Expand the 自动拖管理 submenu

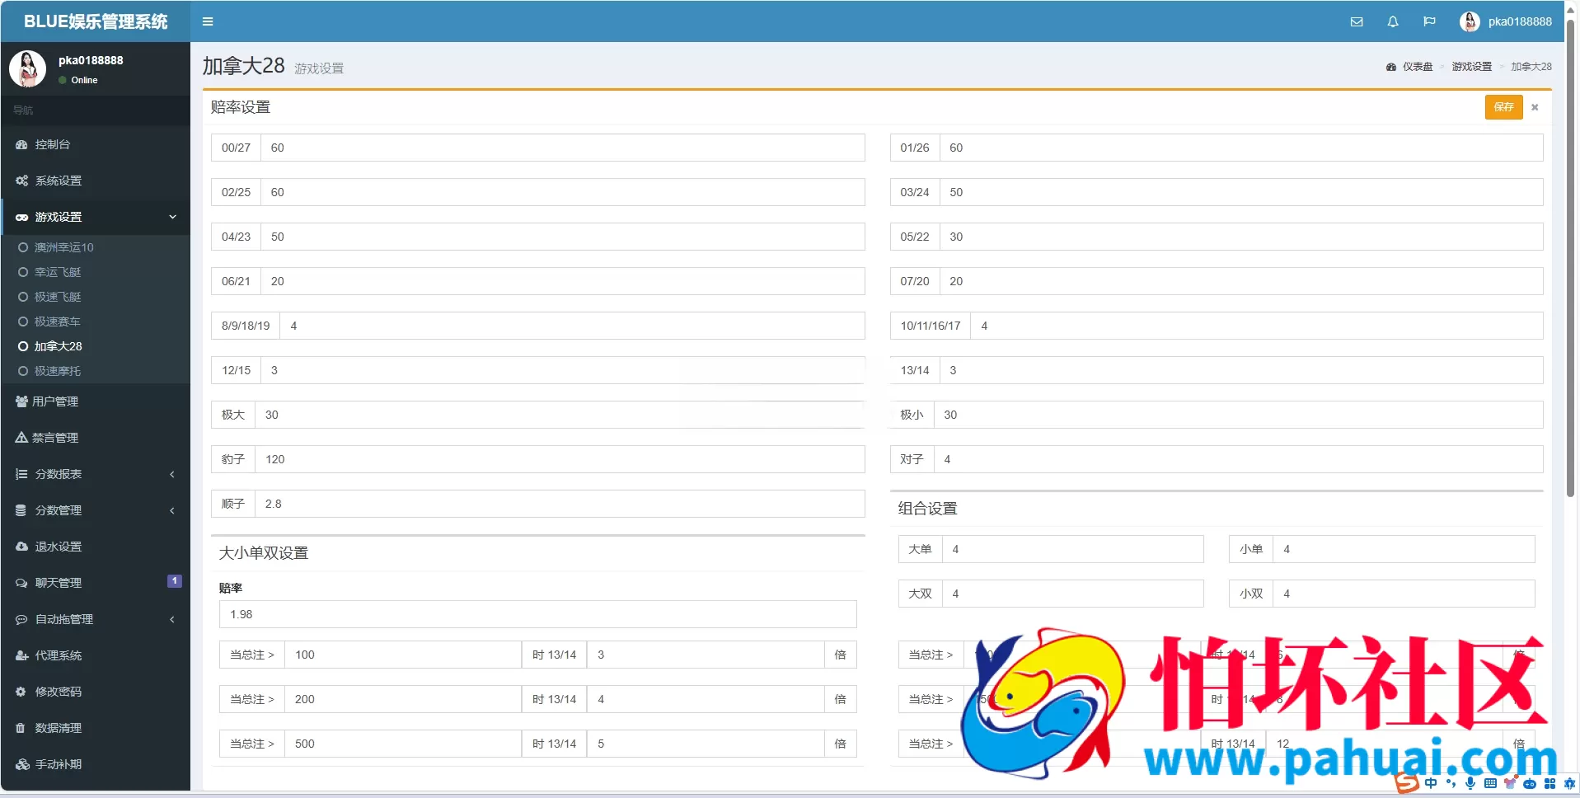[x=96, y=619]
